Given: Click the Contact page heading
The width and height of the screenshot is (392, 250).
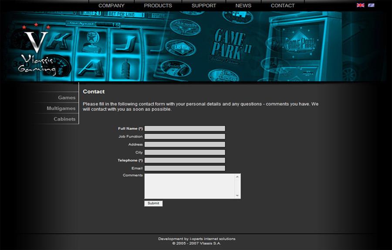Looking at the screenshot, I should (x=94, y=92).
